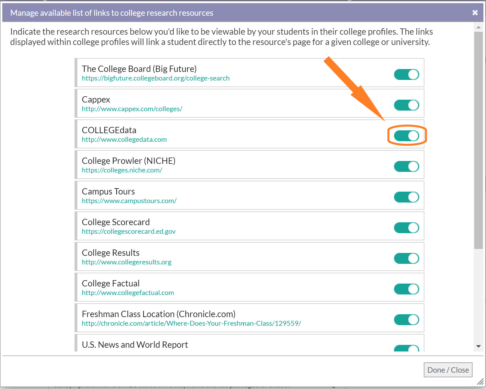The image size is (486, 389).
Task: Open the collegescorecard.ed.gov link
Action: click(129, 231)
